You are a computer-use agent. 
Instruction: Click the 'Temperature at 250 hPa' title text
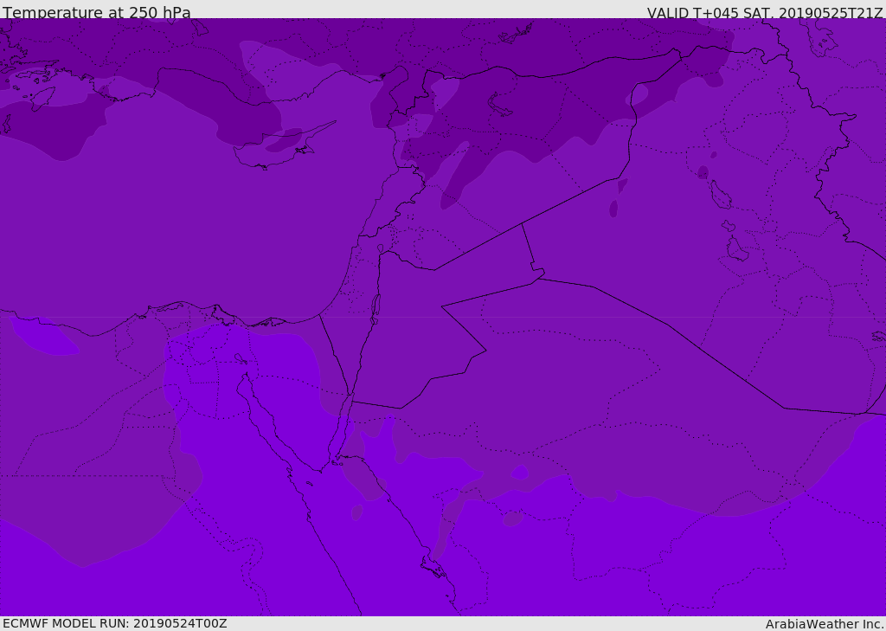[x=97, y=12]
